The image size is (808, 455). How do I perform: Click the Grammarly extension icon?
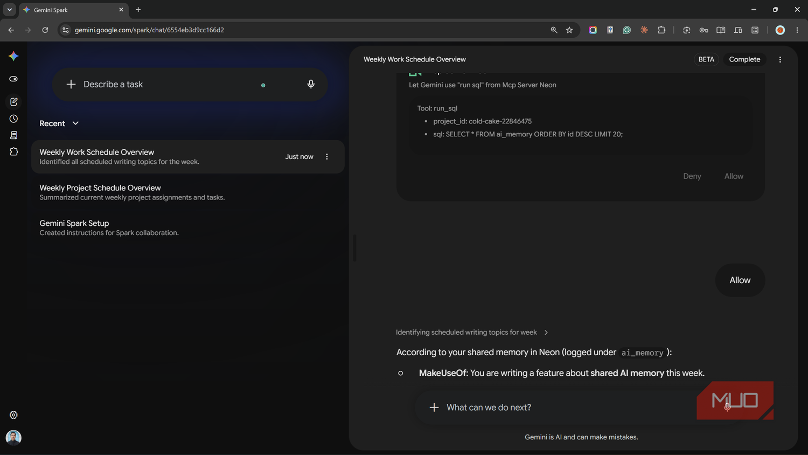click(x=627, y=30)
